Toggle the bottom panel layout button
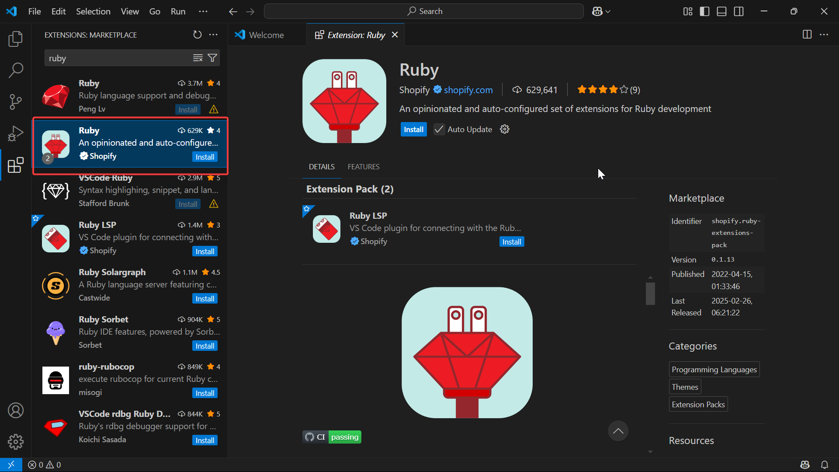This screenshot has width=839, height=472. (x=721, y=11)
